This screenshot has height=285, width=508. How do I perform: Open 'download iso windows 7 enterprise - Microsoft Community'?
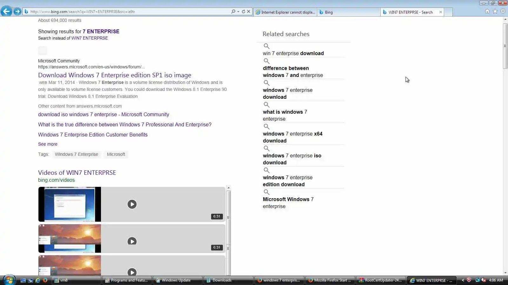[x=104, y=114]
